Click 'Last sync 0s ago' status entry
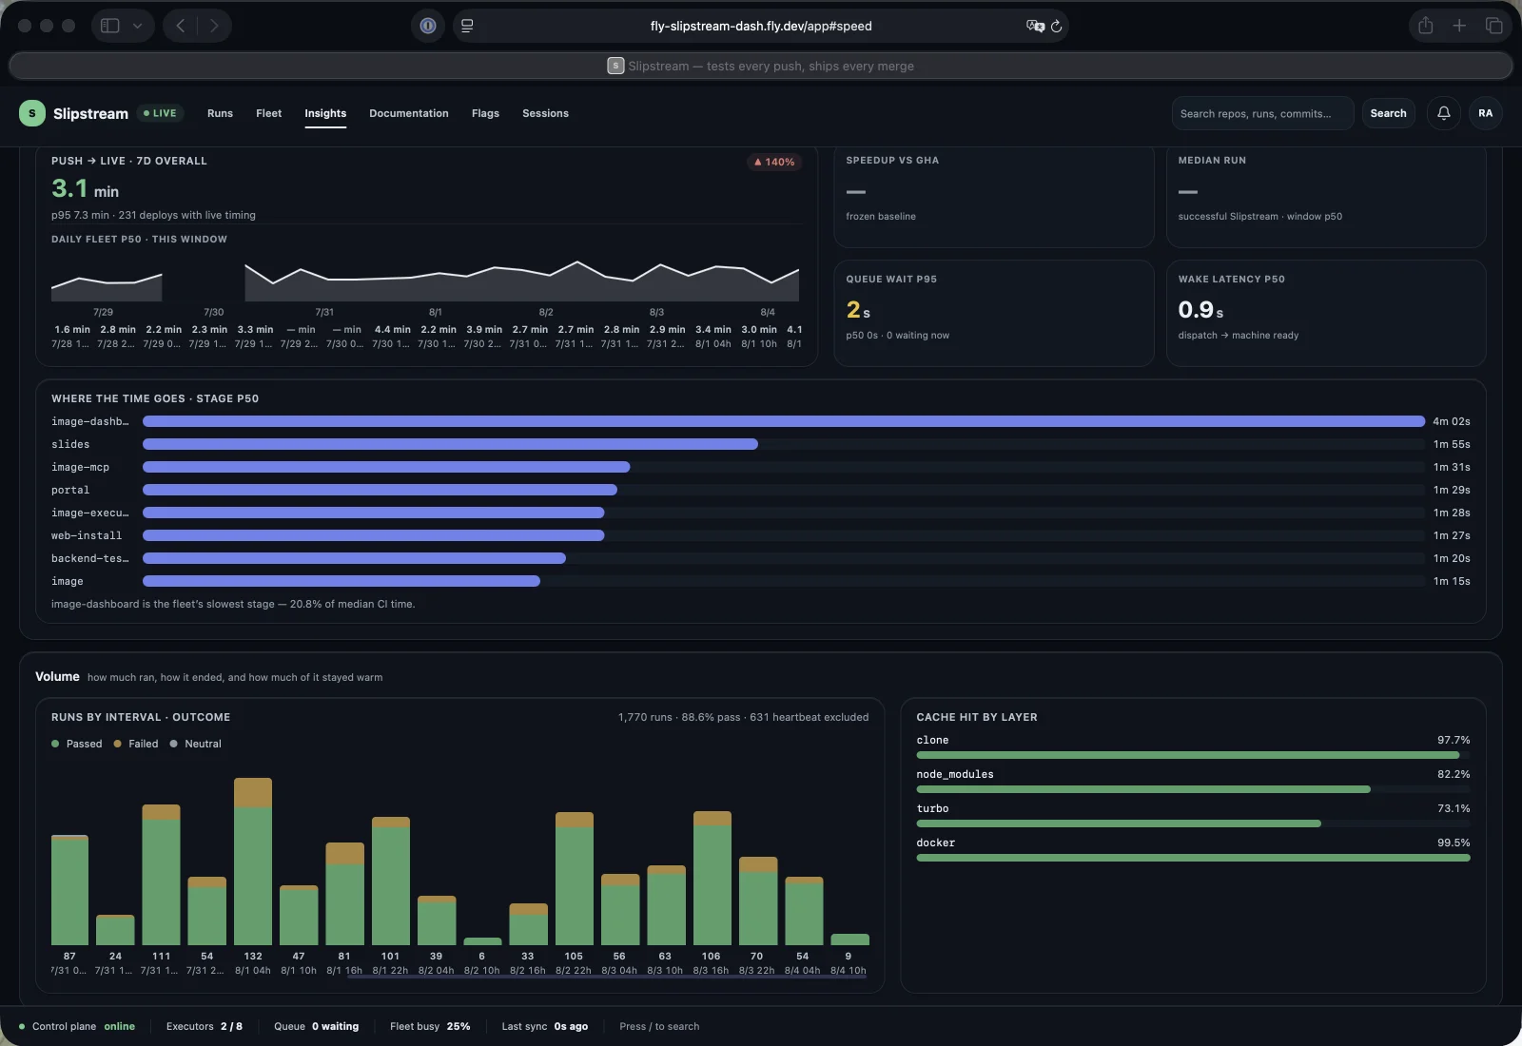Screen dimensions: 1522x1046 coord(544,1026)
